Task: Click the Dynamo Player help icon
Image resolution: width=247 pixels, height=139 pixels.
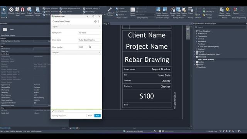Action: pos(95,22)
